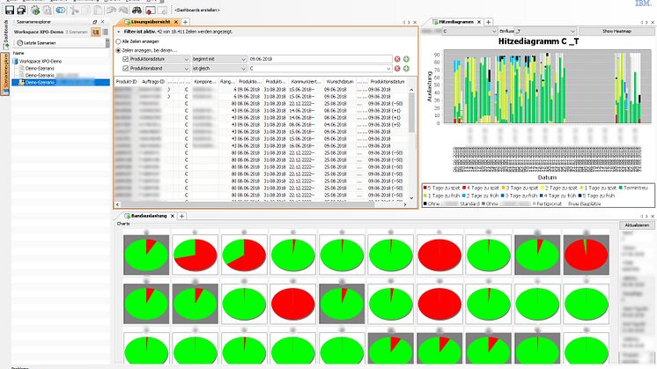The width and height of the screenshot is (657, 369).
Task: Open the Szenarienexplorer vertical side tab
Action: [5, 74]
